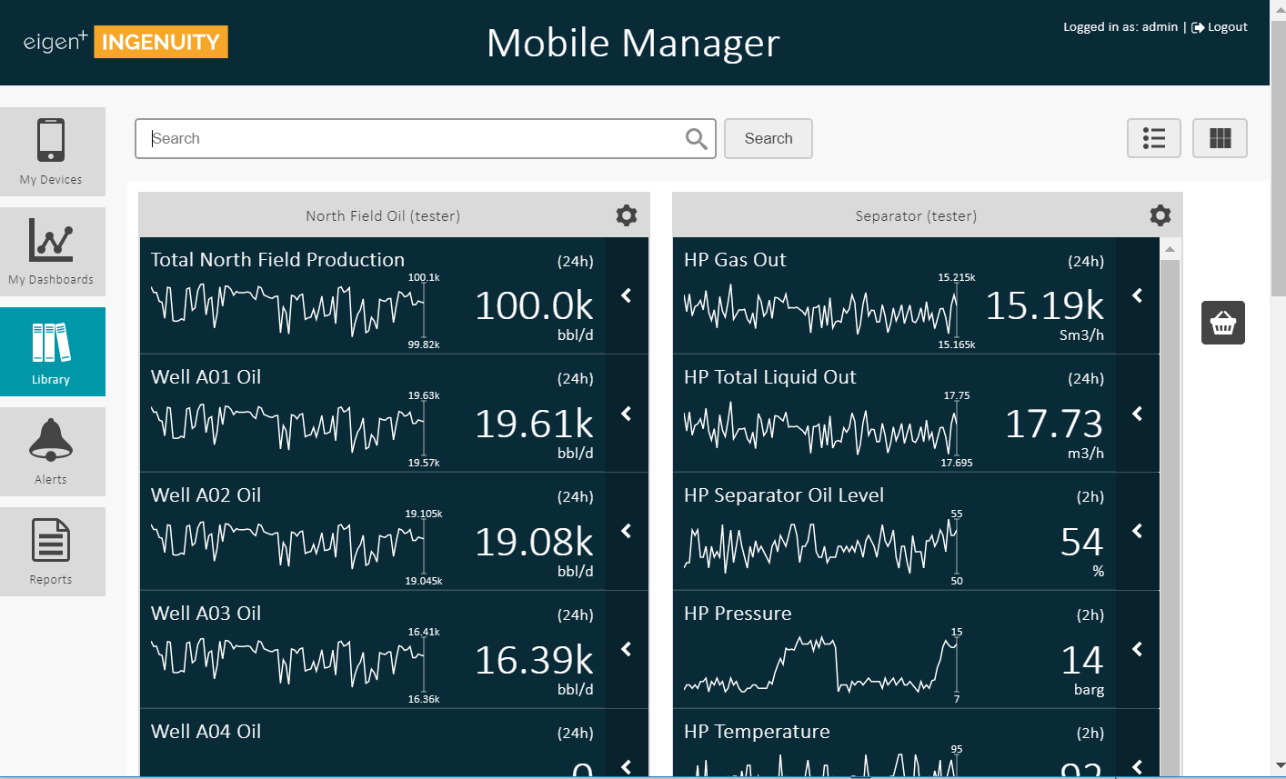
Task: Click Well A01 Oil trend sparkline
Action: [287, 427]
